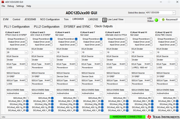Viewport: 180px width, 119px height.
Task: Switch to the LMX2582 tab
Action: pyautogui.click(x=93, y=19)
